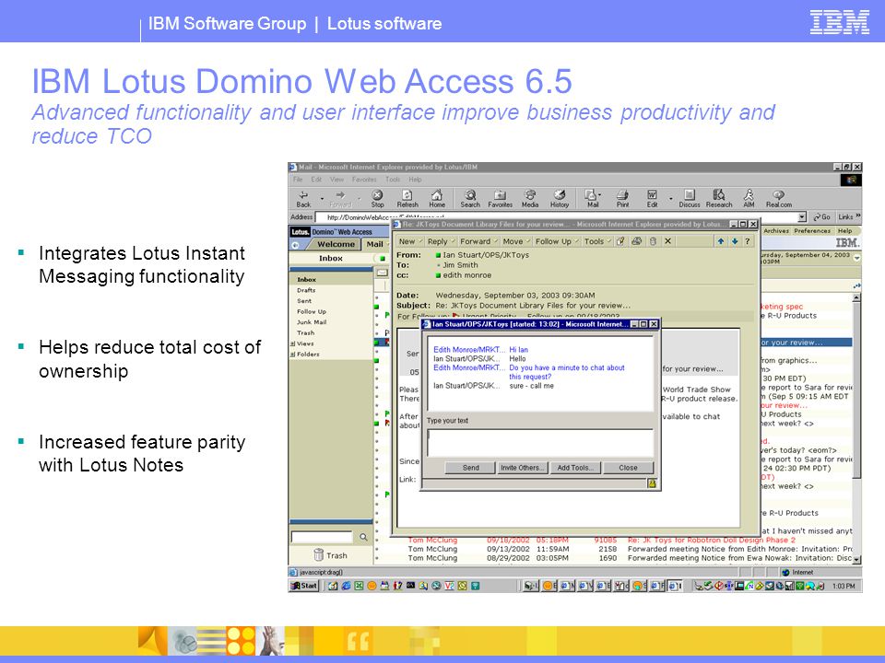
Task: Select the Follow Up folder in sidebar
Action: [x=312, y=311]
